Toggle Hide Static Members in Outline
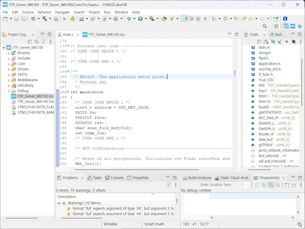Viewport: 305px width, 229px height. click(x=280, y=42)
